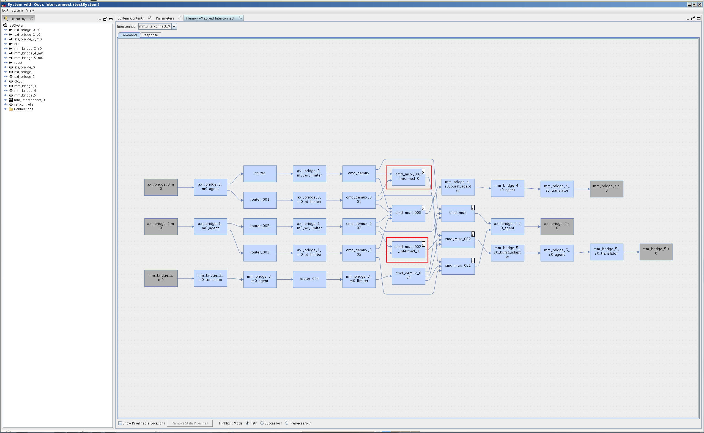Image resolution: width=704 pixels, height=433 pixels.
Task: Click the small expand icon on cmd_mux_003 block
Action: click(423, 208)
